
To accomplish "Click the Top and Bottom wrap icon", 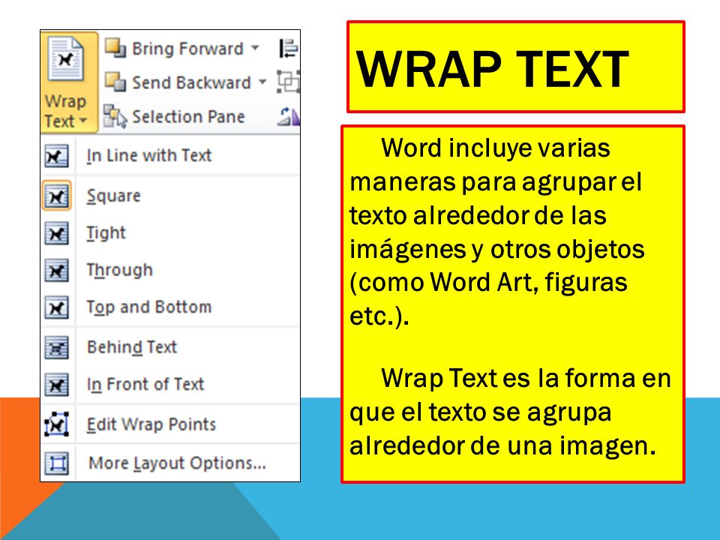I will click(56, 307).
